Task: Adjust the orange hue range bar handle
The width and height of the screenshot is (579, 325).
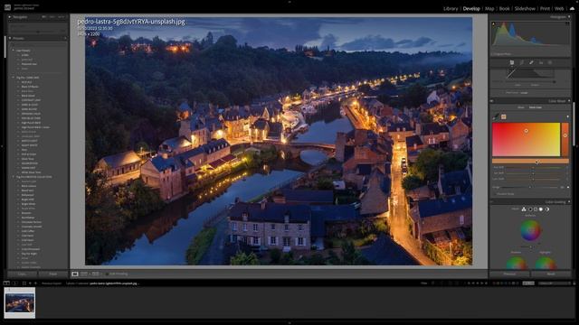Action: [537, 162]
